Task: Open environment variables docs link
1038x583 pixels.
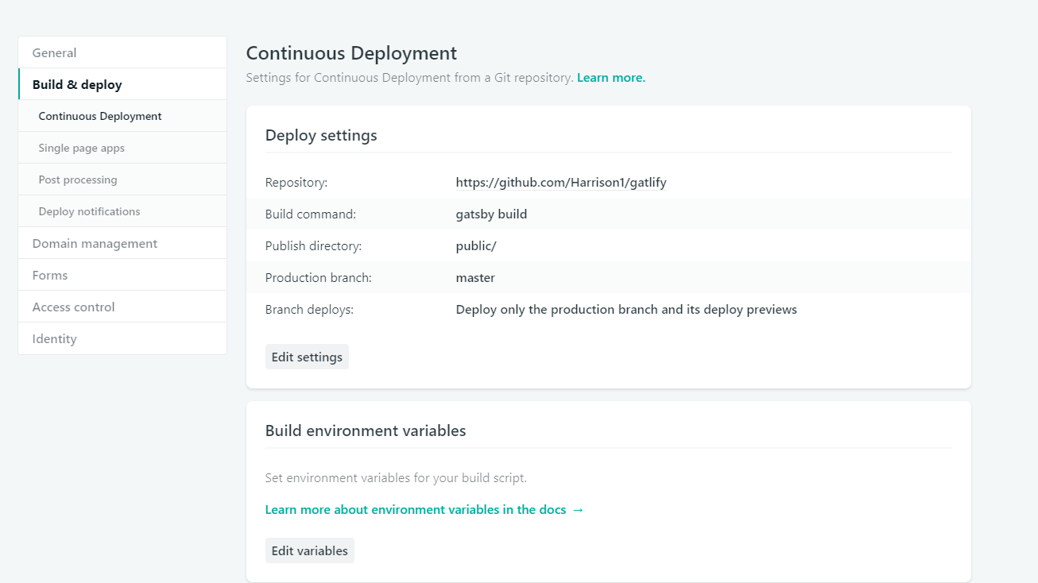Action: (424, 510)
